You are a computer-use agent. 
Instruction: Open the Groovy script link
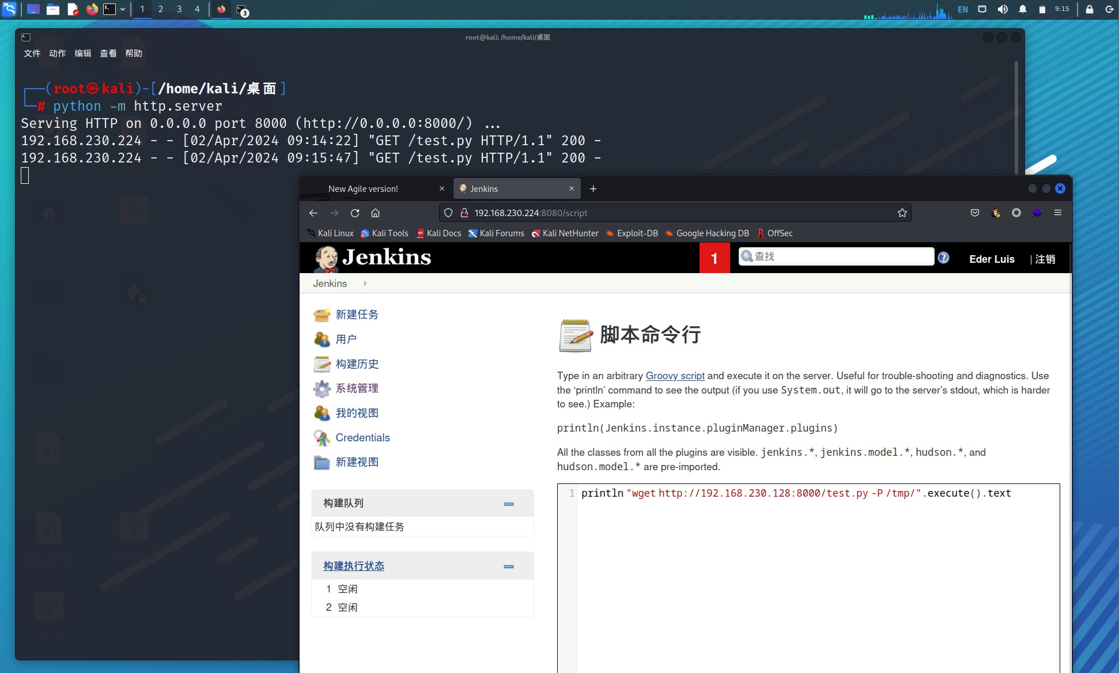tap(675, 376)
